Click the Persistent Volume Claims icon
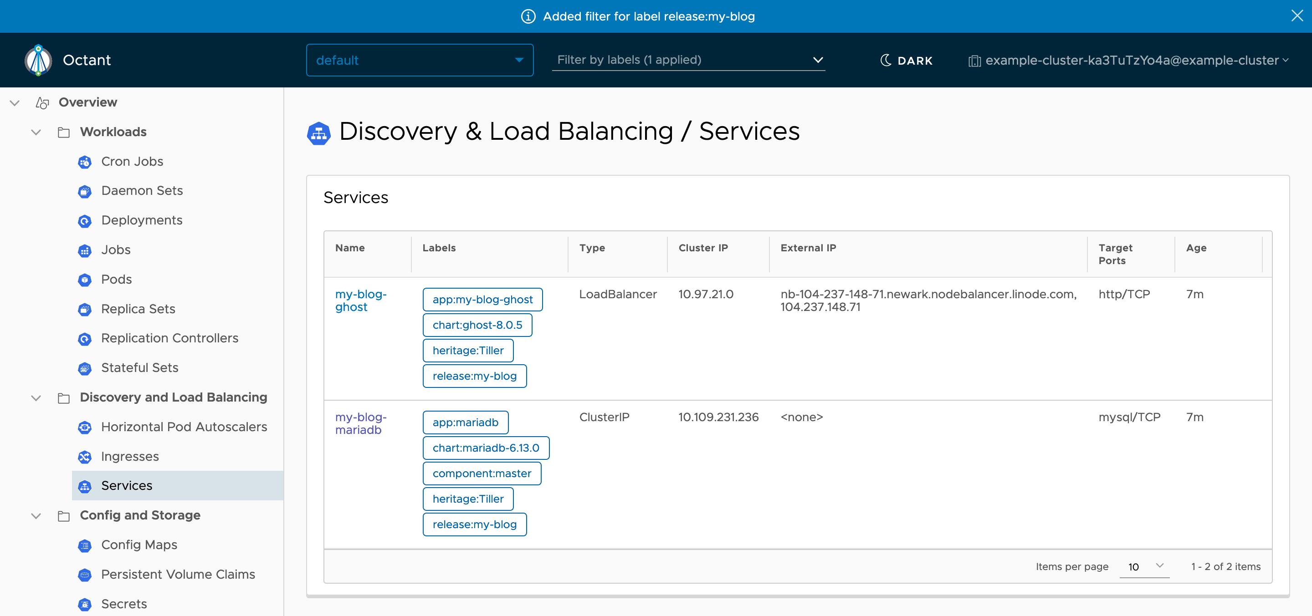Image resolution: width=1312 pixels, height=616 pixels. pos(85,574)
